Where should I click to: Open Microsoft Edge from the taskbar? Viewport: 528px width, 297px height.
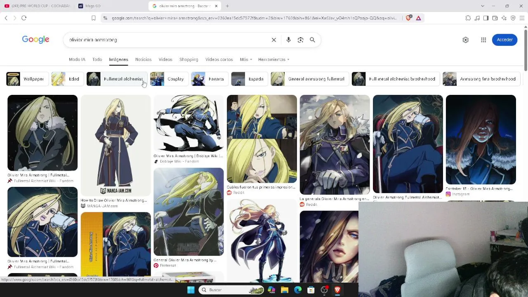tap(298, 290)
